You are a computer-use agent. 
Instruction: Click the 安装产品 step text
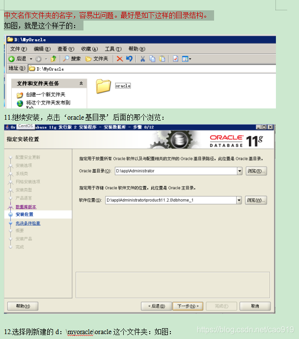point(24,239)
